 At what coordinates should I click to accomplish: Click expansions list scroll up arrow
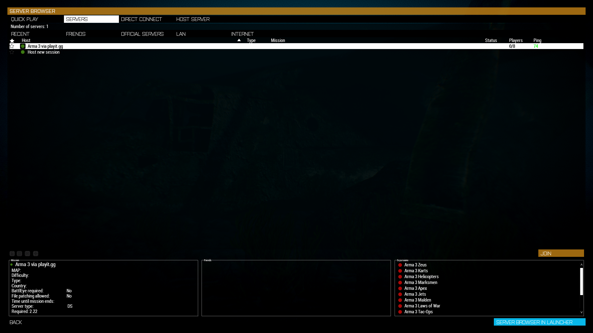tap(581, 265)
